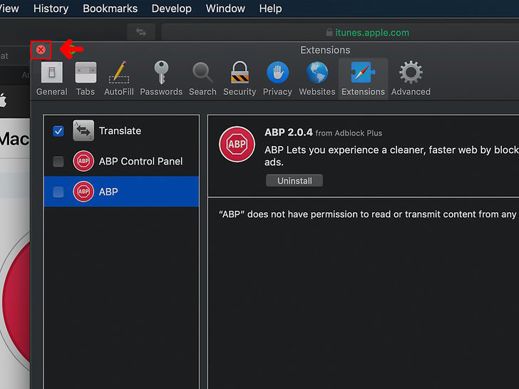The image size is (519, 389).
Task: Open the Privacy preferences pane
Action: click(x=277, y=78)
